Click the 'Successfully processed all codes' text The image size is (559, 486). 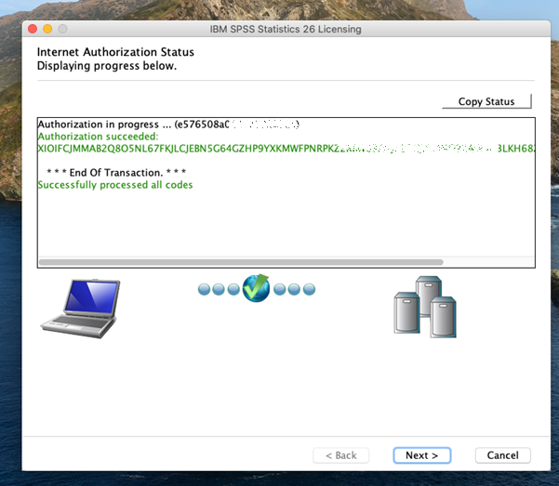click(x=115, y=185)
